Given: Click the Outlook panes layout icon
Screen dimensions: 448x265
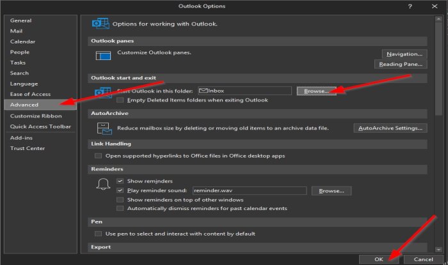Looking at the screenshot, I should coord(103,56).
